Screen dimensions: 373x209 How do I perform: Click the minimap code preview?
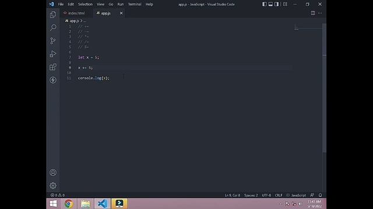[x=297, y=27]
